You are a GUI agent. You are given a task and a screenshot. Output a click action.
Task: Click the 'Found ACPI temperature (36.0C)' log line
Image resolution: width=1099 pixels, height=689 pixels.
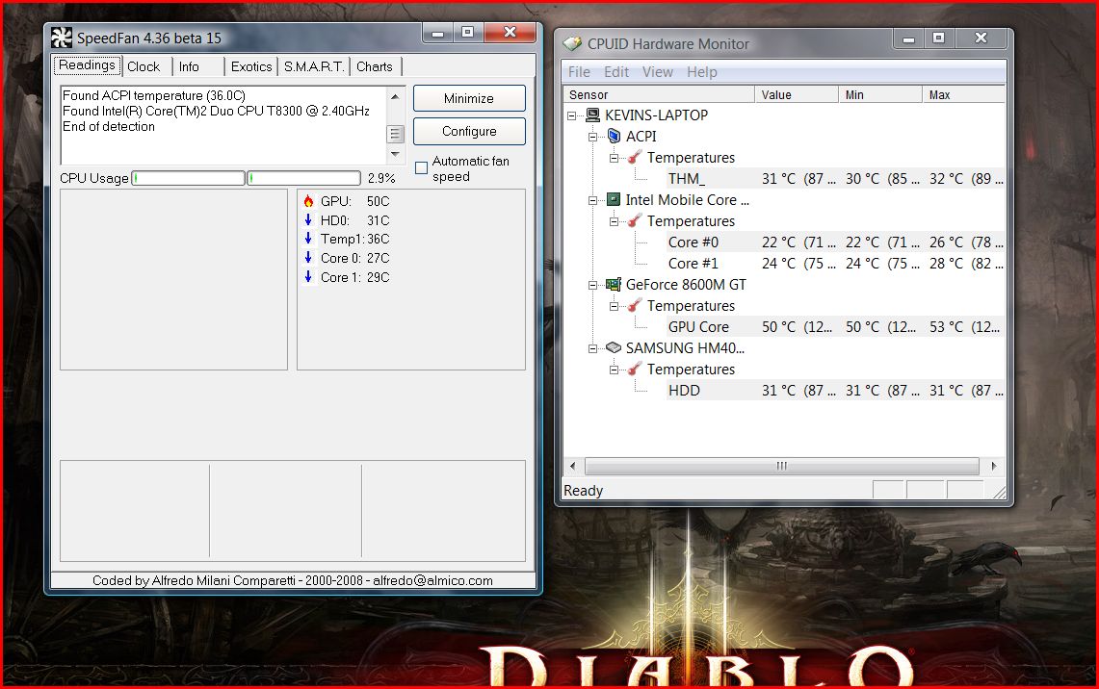(154, 96)
